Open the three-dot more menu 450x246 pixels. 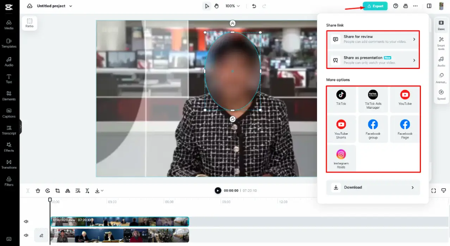tap(415, 6)
